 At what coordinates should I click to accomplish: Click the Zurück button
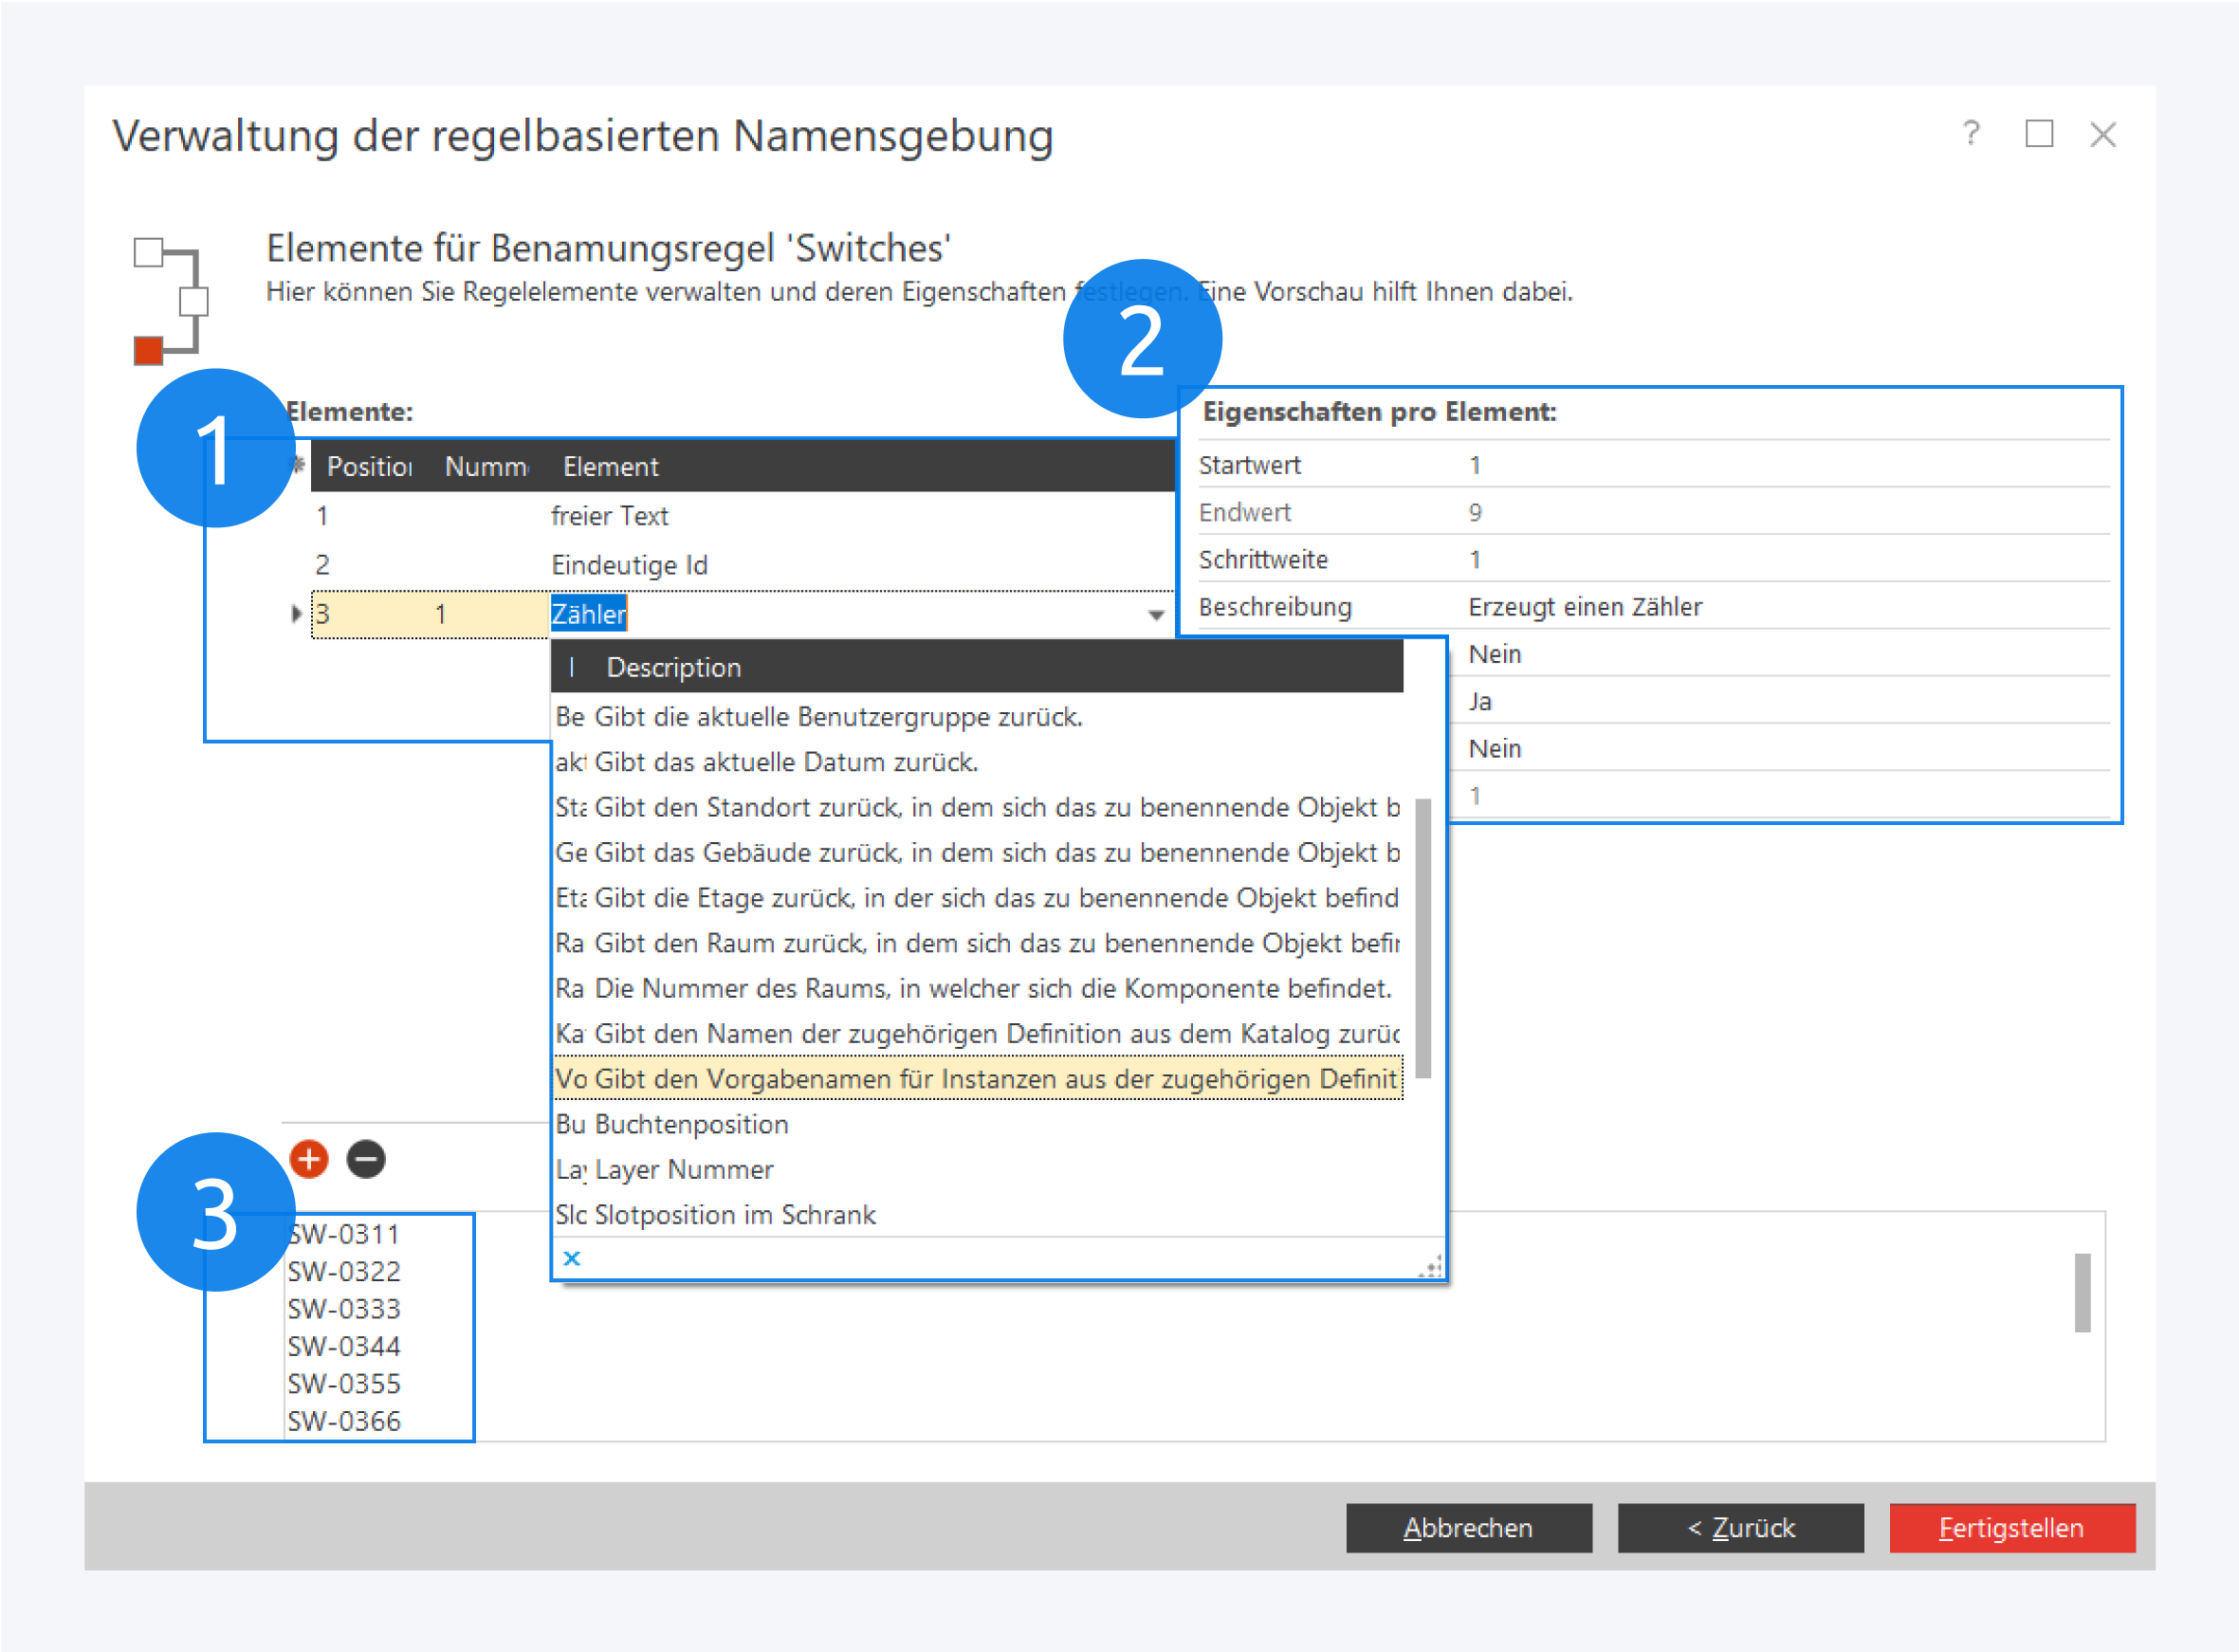click(1740, 1527)
